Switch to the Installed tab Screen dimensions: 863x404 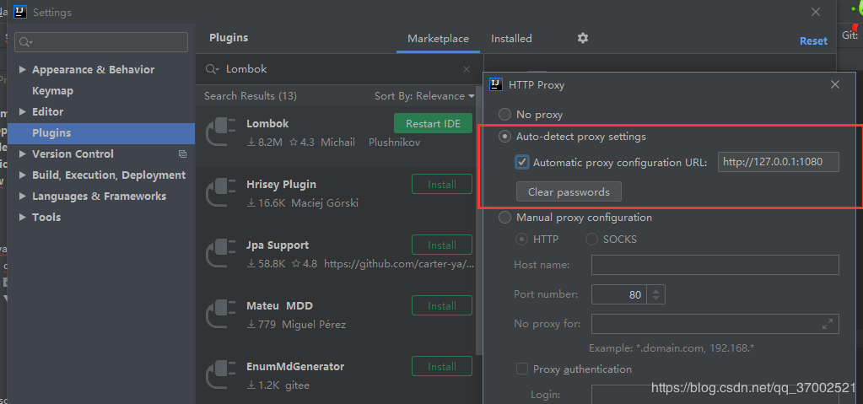[511, 39]
